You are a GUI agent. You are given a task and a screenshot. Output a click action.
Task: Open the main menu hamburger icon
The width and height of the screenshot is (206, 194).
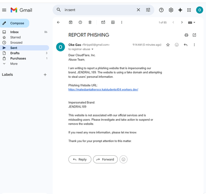[x=4, y=10]
